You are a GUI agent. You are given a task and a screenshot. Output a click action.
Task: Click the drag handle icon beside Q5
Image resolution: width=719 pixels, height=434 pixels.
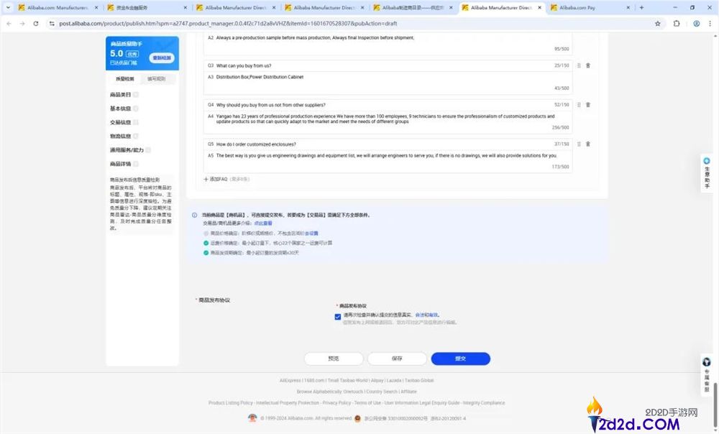(x=578, y=144)
